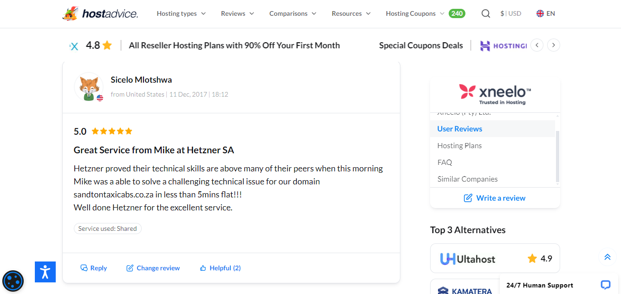
Task: Mark review as Helpful (2)
Action: (x=220, y=268)
